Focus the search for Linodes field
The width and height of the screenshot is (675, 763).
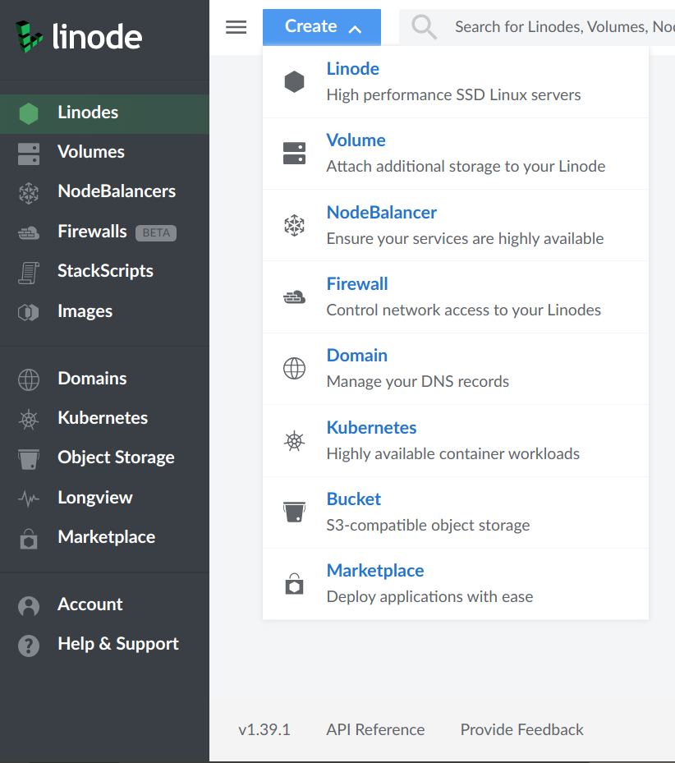(x=537, y=27)
